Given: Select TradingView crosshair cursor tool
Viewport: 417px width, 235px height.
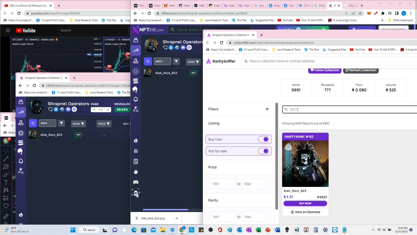Looking at the screenshot, I should click(6, 151).
